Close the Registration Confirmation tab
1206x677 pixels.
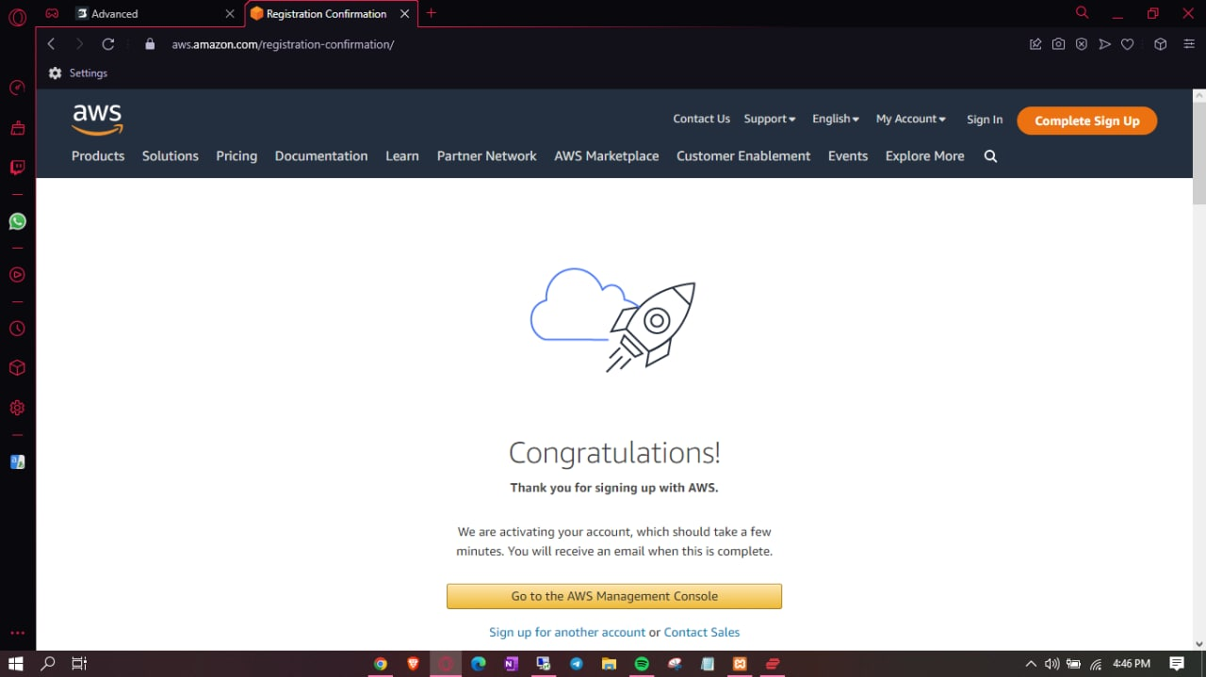(x=405, y=13)
